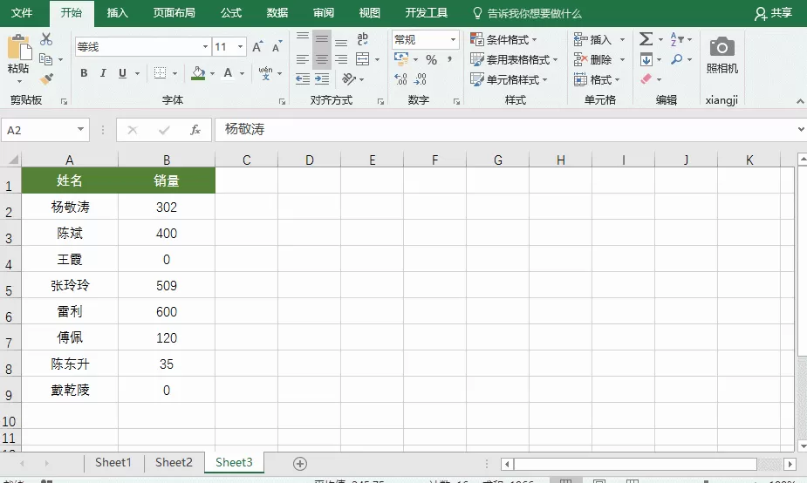
Task: Open the 常规 number format dropdown
Action: pos(453,39)
